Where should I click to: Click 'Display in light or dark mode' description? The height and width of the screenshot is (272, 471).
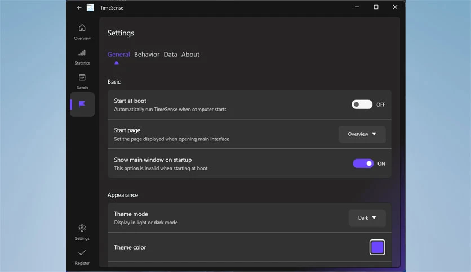[146, 223]
